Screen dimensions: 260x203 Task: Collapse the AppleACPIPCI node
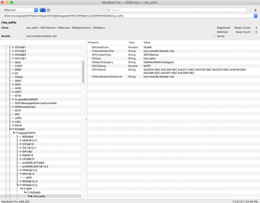point(17,133)
